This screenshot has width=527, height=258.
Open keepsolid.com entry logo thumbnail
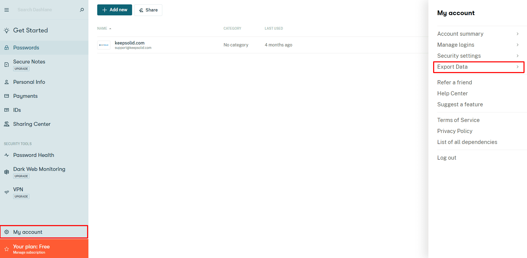(x=104, y=45)
